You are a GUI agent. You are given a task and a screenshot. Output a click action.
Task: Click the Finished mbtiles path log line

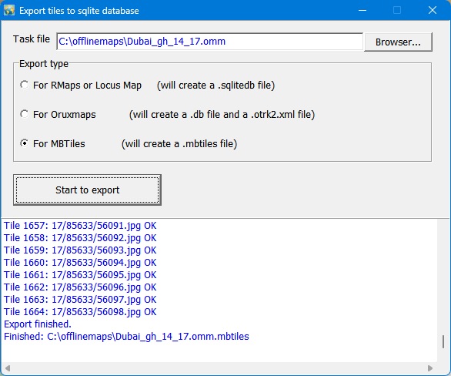[126, 337]
